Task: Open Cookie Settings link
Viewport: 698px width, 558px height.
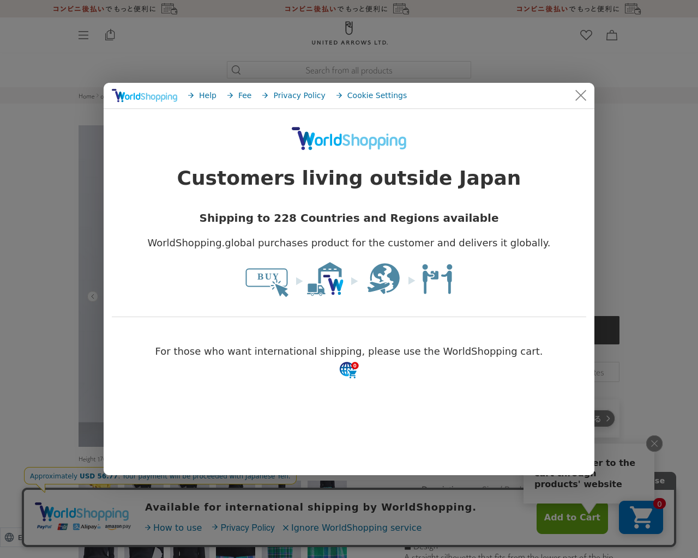Action: point(371,95)
